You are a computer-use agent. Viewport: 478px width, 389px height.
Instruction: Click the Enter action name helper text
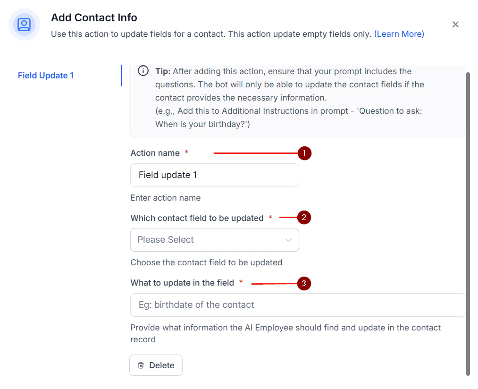pos(165,198)
